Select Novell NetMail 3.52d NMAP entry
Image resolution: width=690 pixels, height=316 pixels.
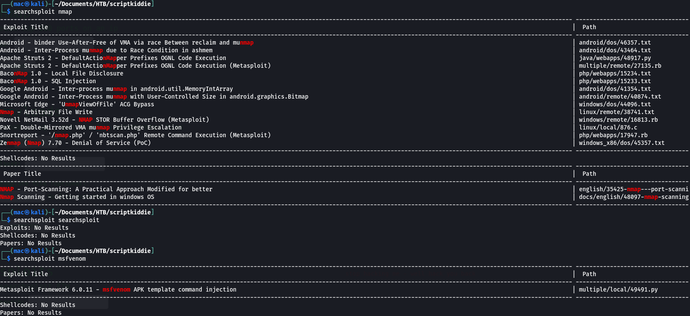tap(105, 120)
